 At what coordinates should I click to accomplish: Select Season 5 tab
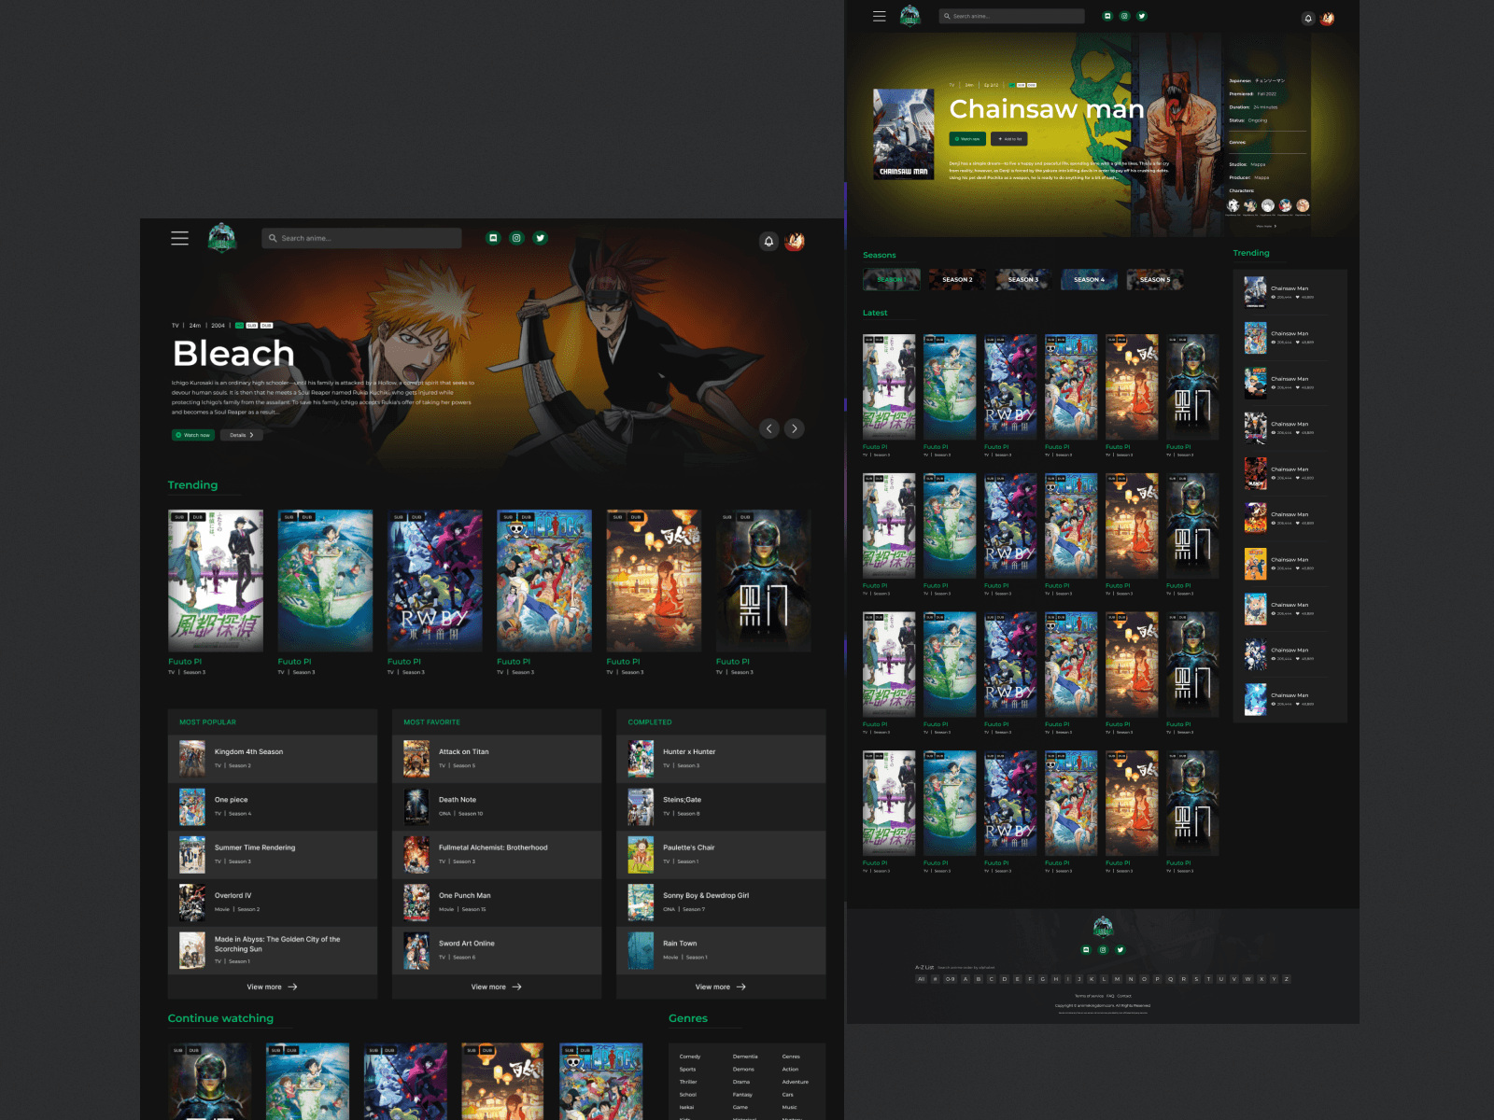[x=1155, y=279]
